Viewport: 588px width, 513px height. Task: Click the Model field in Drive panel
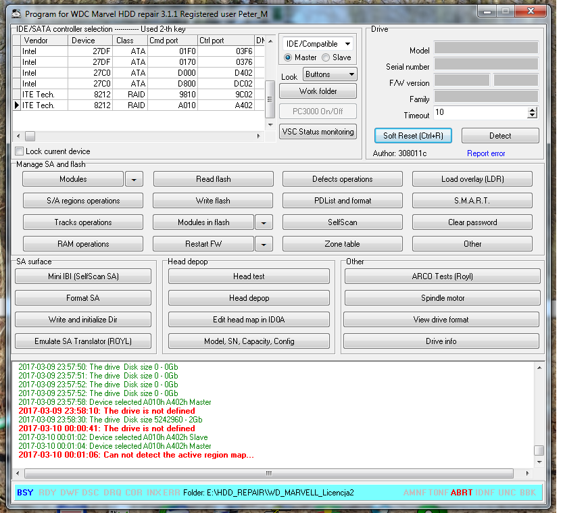click(x=486, y=47)
